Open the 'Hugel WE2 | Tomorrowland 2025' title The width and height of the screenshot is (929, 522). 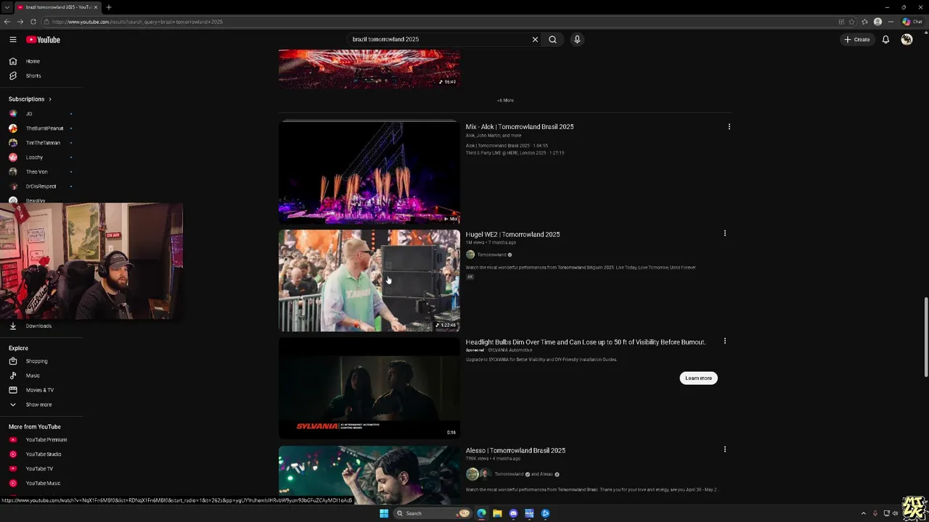coord(512,234)
